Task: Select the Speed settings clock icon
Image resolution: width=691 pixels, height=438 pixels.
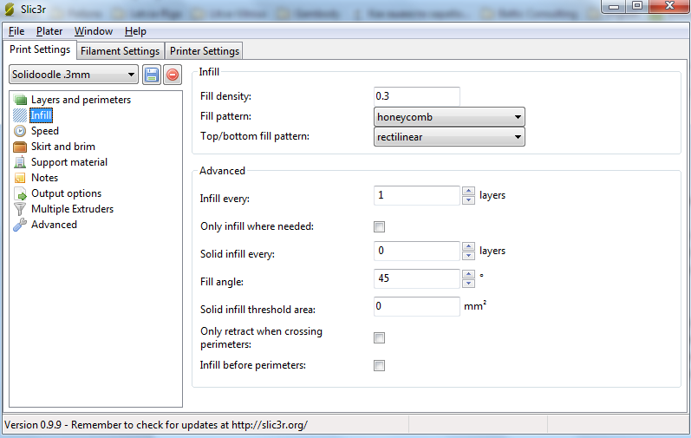Action: pos(20,131)
